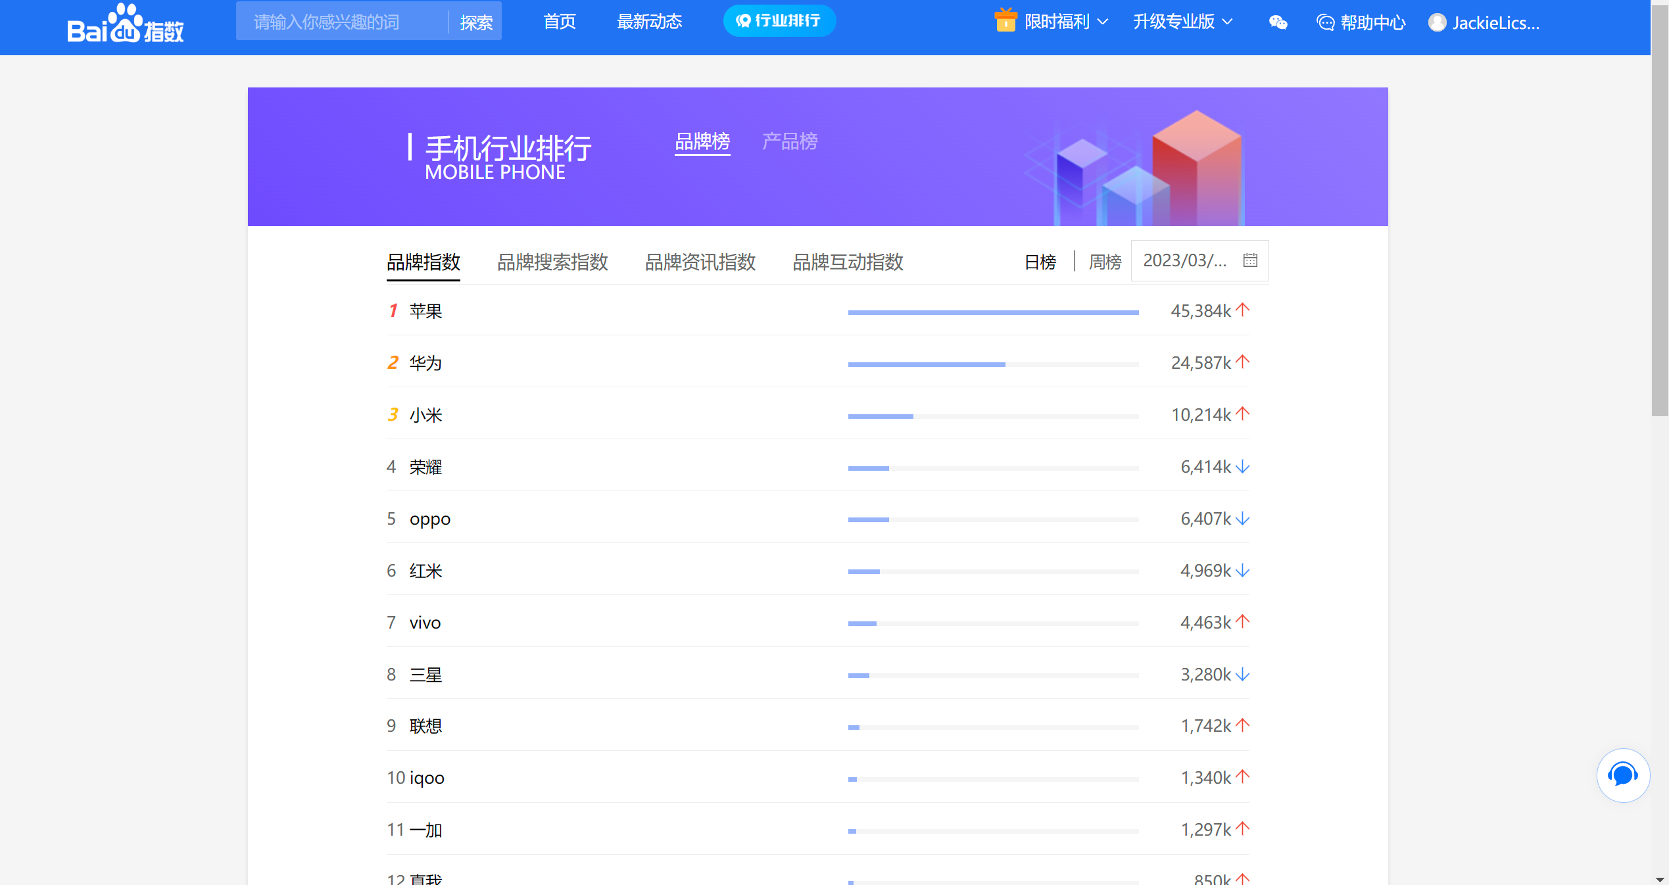This screenshot has width=1669, height=885.
Task: Switch to 品牌搜索指数 tab
Action: pos(552,262)
